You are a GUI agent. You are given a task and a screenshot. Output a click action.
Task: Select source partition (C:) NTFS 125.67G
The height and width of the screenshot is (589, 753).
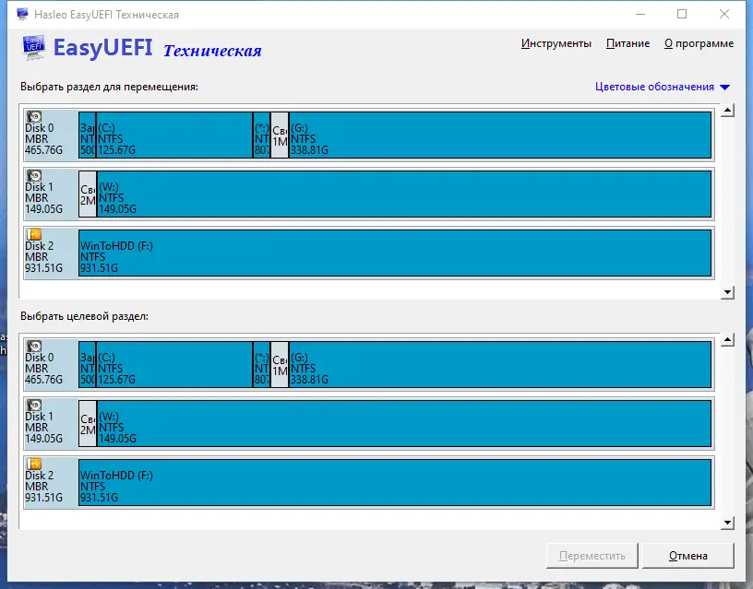coord(174,135)
